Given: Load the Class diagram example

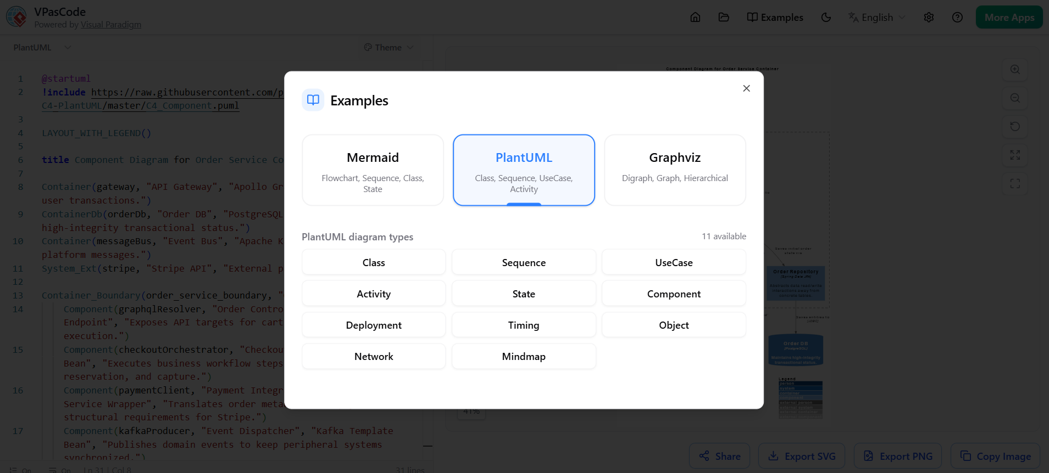Looking at the screenshot, I should point(374,262).
